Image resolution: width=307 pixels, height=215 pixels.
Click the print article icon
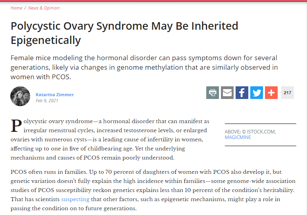tap(213, 93)
